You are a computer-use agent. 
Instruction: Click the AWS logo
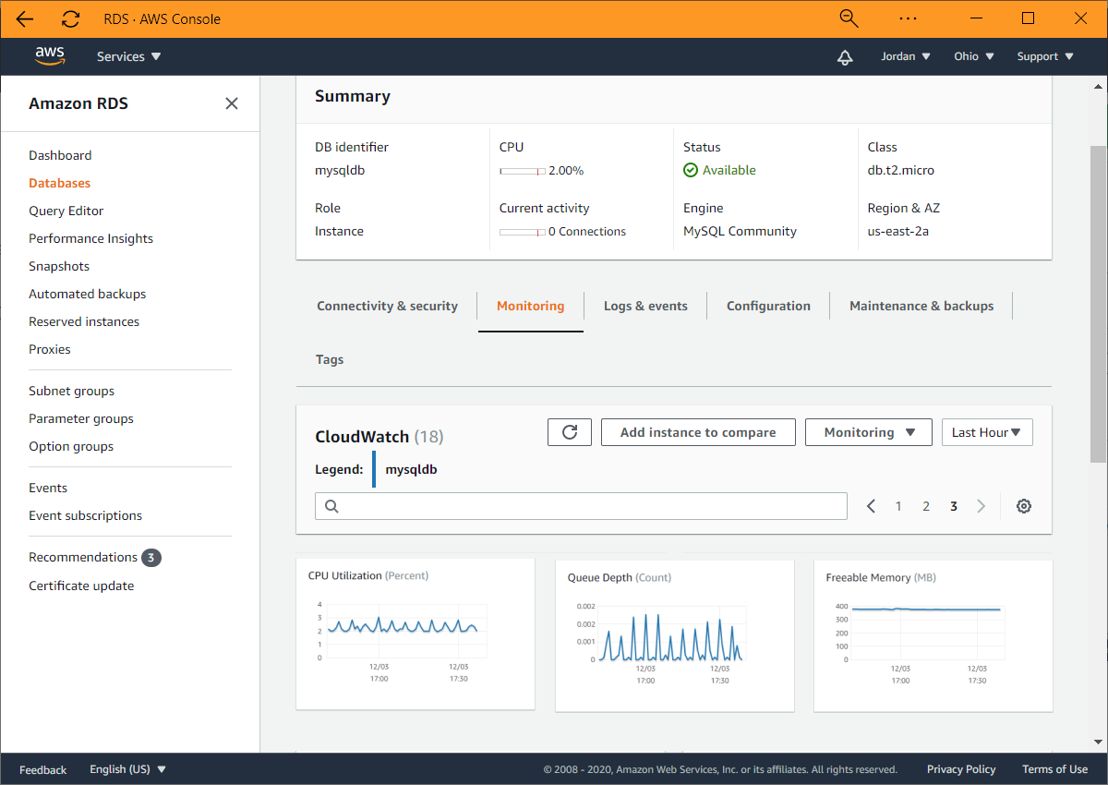50,55
